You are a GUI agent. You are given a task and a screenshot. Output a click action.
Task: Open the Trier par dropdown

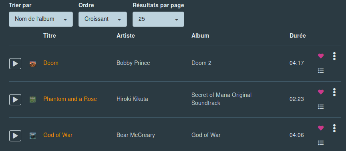tap(41, 19)
